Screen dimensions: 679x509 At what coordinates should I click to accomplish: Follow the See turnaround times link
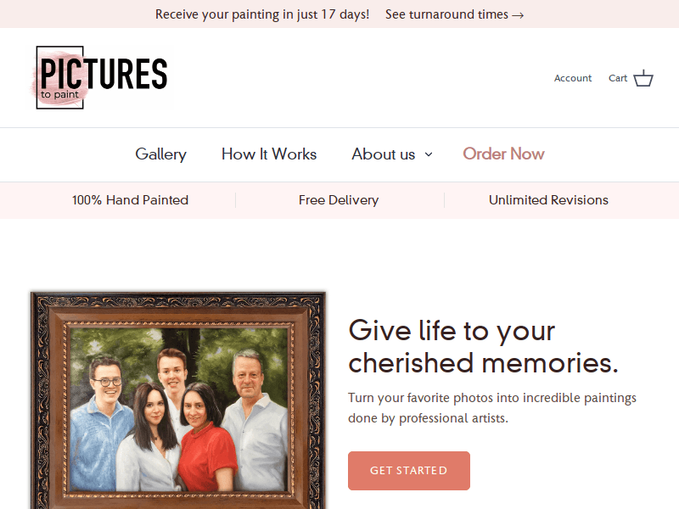tap(454, 14)
